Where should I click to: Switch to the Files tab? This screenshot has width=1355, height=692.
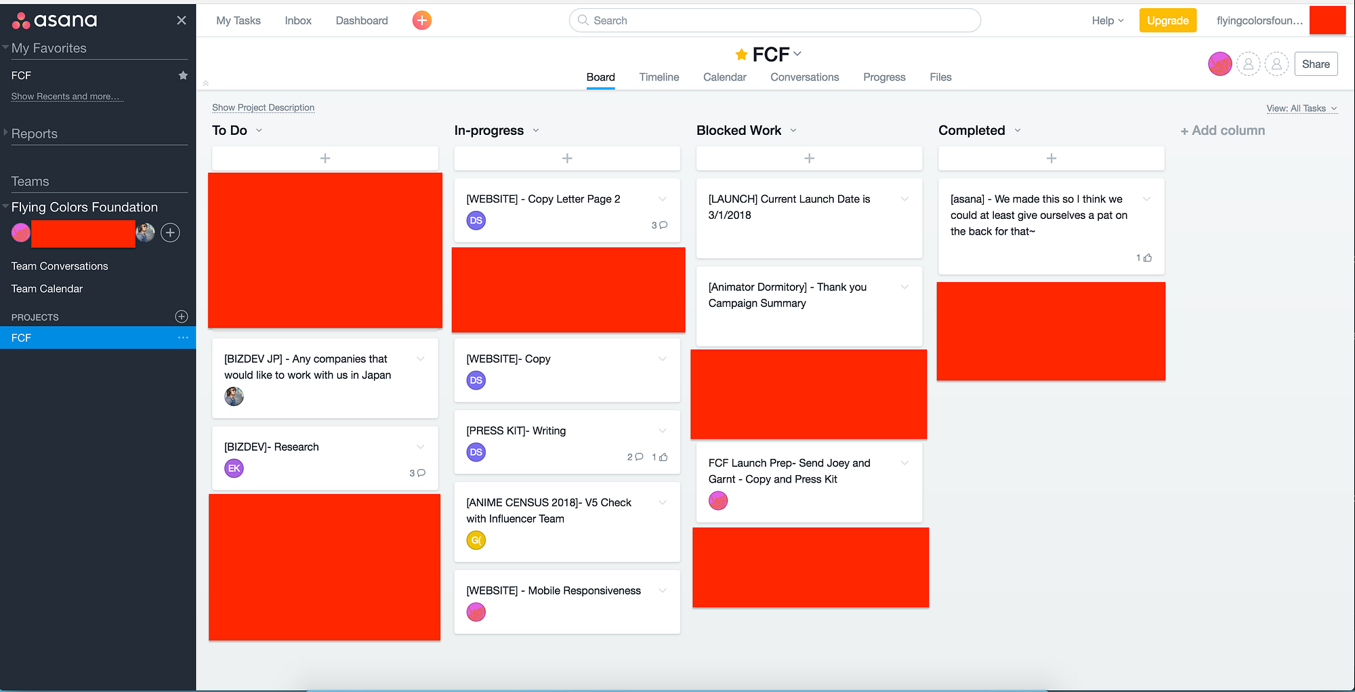click(x=940, y=77)
